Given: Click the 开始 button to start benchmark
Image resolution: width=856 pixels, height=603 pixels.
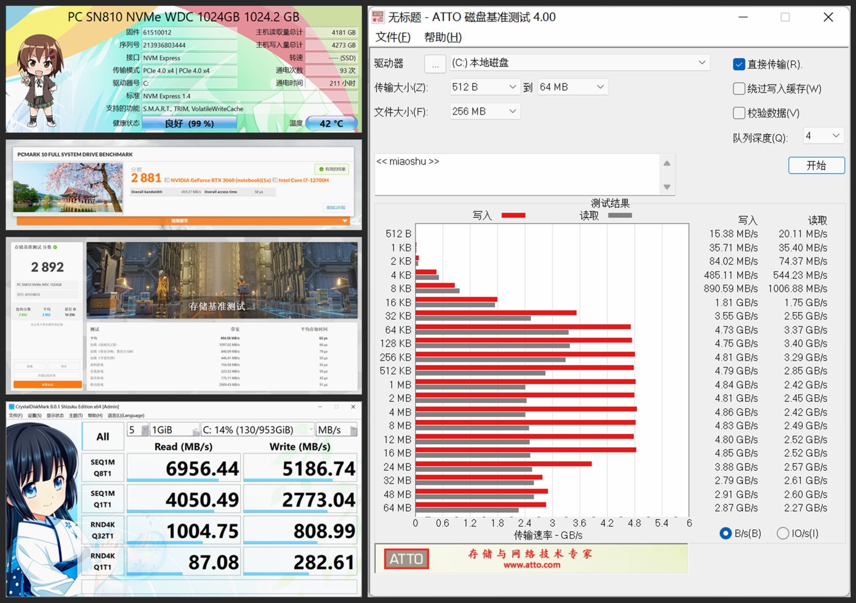Looking at the screenshot, I should point(816,165).
